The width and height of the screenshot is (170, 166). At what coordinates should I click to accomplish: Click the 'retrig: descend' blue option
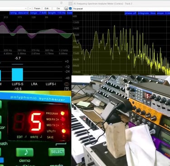tap(19, 13)
